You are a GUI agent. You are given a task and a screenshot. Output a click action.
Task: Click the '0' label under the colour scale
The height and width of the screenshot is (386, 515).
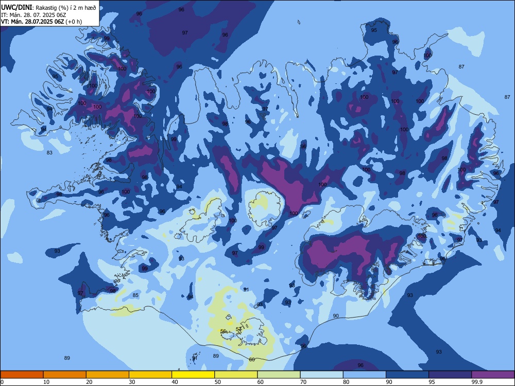2,382
